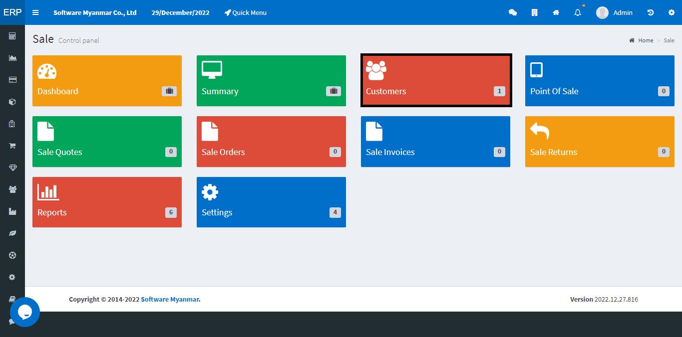This screenshot has width=682, height=337.
Task: Open the Sale Orders tile
Action: 271,142
